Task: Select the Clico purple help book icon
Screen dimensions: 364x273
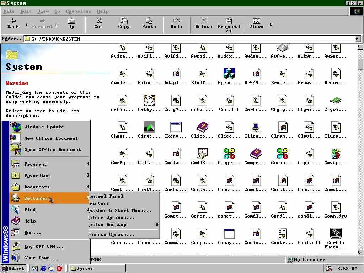Action: click(x=202, y=127)
